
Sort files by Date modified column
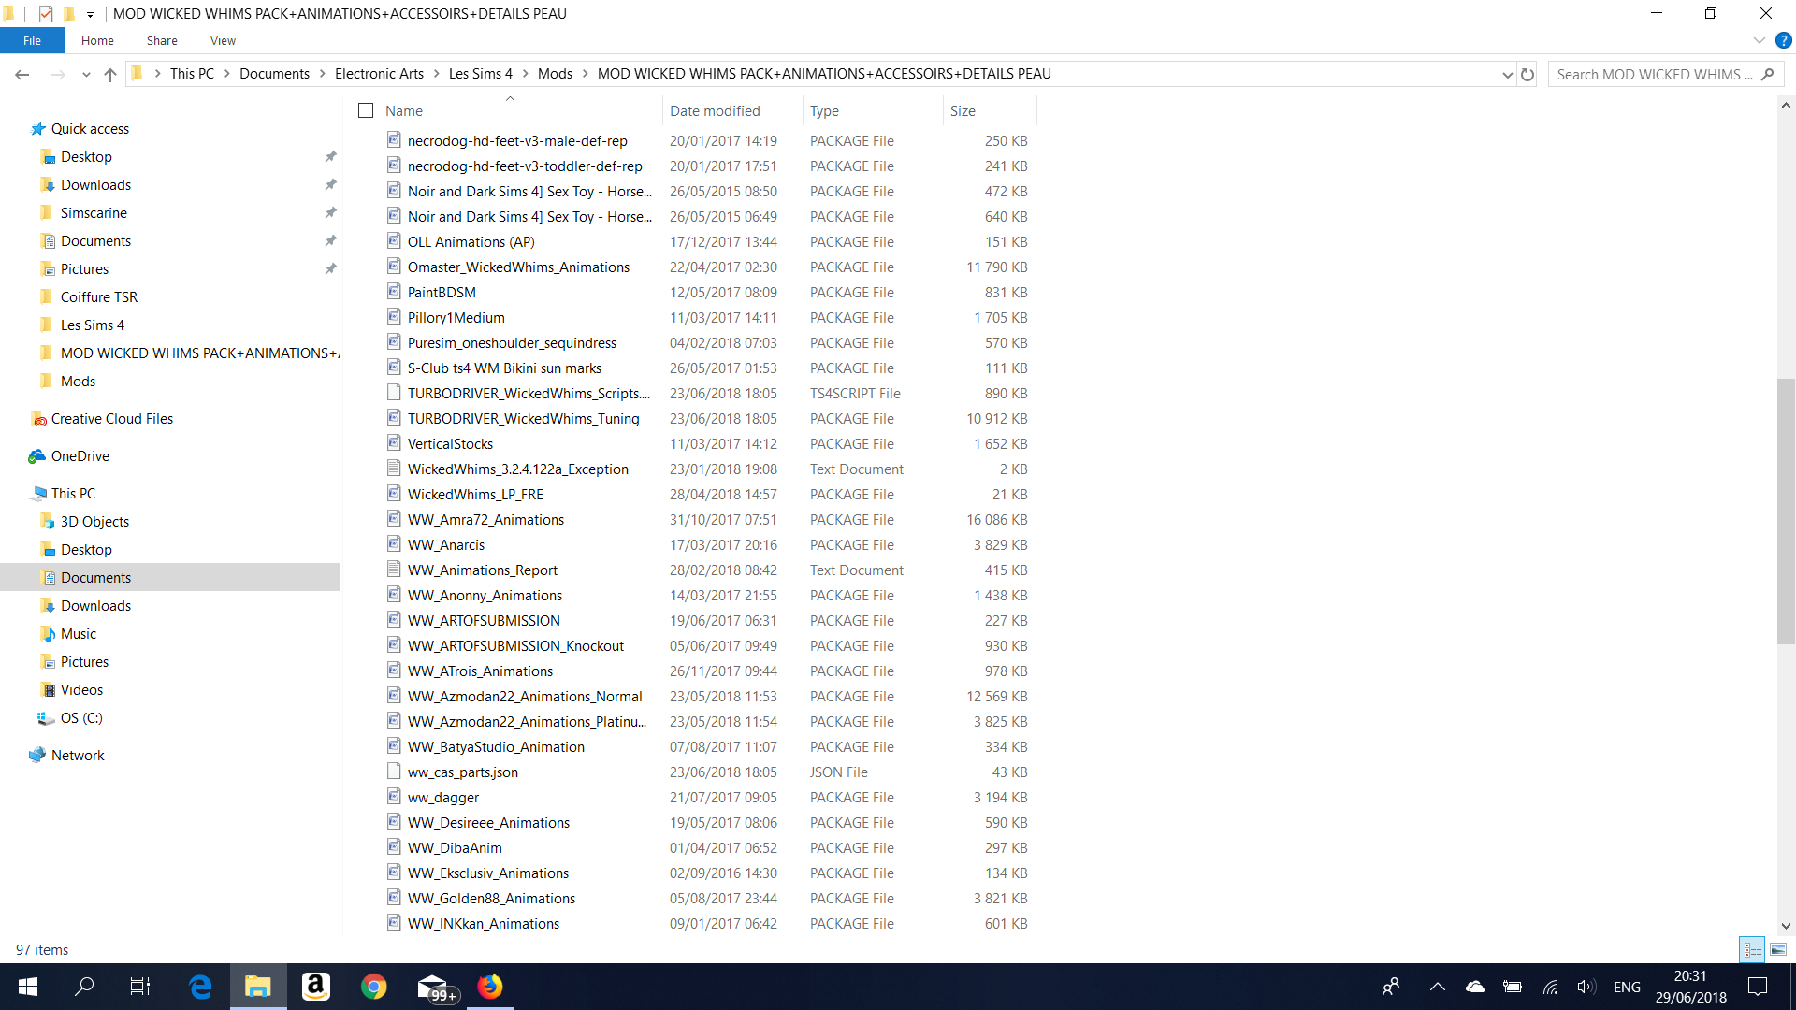tap(715, 110)
